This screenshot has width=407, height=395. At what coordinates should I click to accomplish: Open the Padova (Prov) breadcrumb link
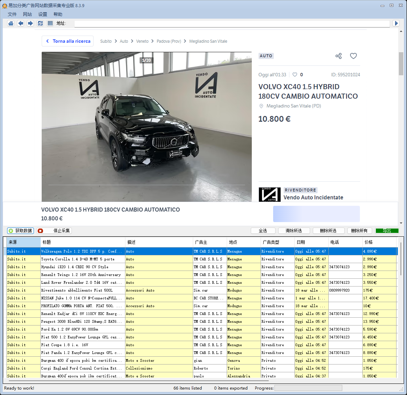tap(169, 41)
